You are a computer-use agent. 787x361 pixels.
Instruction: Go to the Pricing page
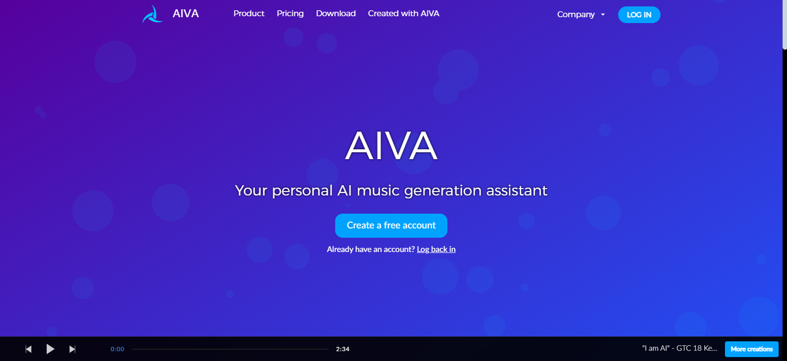pos(290,13)
